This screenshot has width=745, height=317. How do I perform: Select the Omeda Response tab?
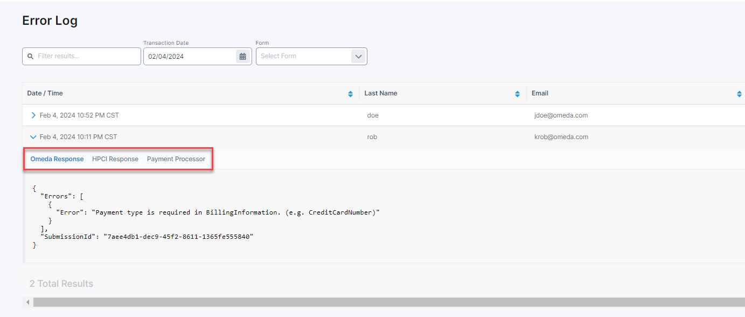click(x=57, y=159)
